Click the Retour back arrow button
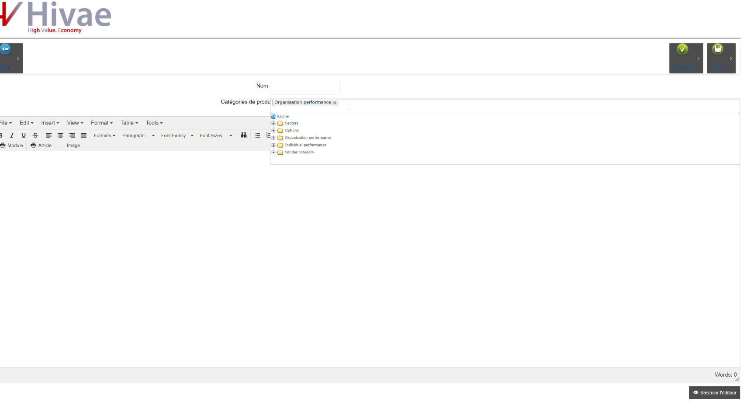Screen dimensions: 754x406 [11, 58]
